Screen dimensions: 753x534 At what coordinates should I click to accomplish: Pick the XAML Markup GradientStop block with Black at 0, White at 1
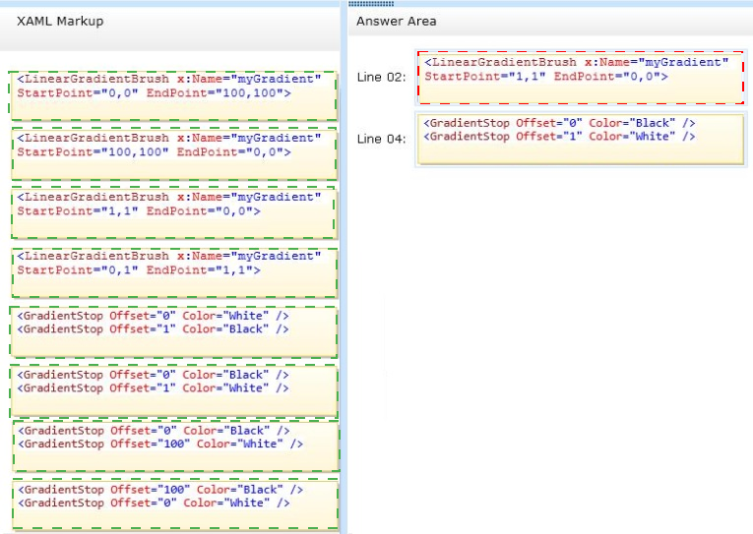click(x=173, y=391)
